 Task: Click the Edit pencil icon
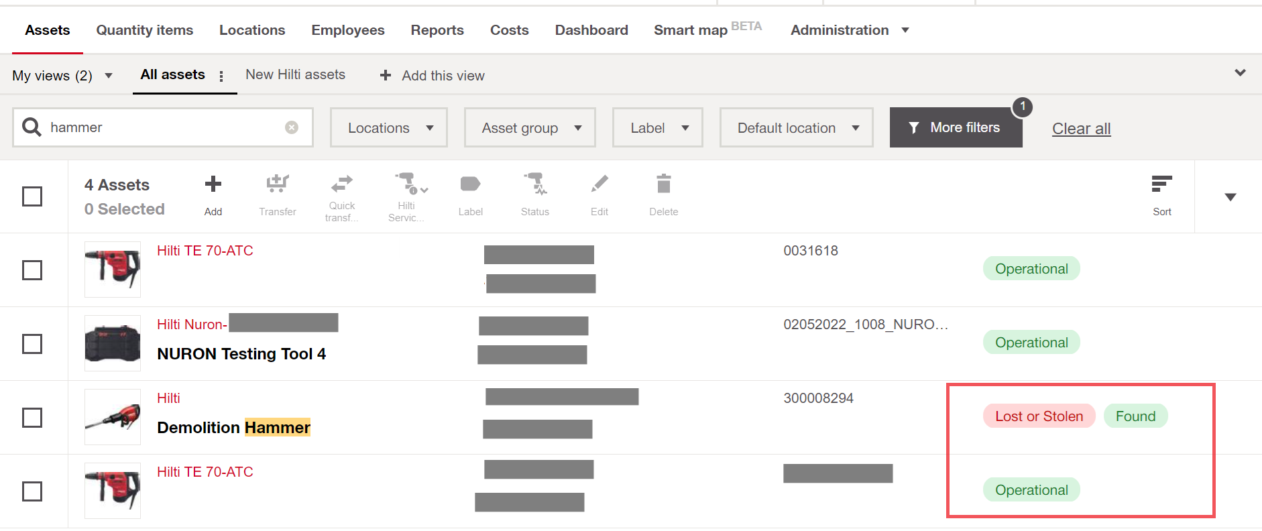(599, 184)
